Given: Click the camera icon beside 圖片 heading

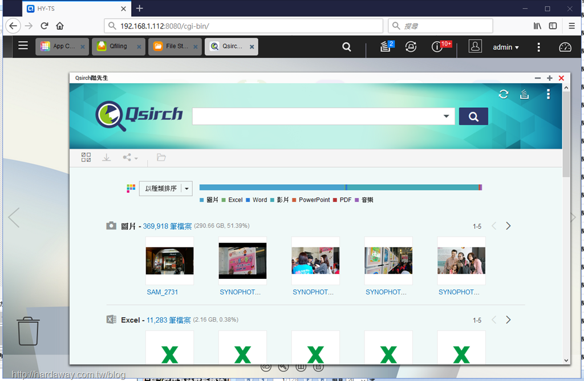Looking at the screenshot, I should pos(111,226).
